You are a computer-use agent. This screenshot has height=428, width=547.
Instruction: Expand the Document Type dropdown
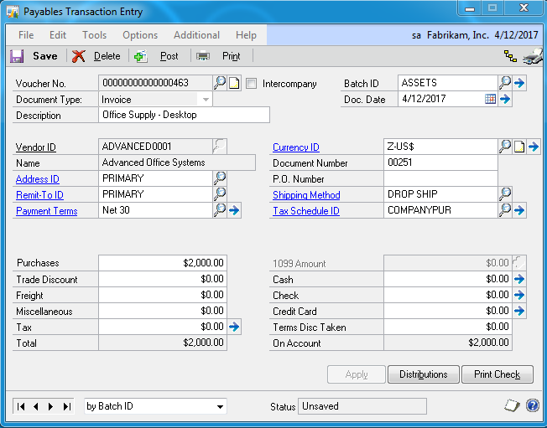206,99
